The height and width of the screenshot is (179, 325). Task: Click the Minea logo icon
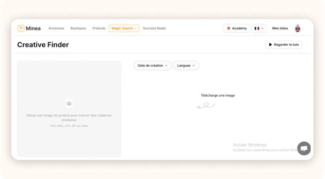(x=21, y=28)
